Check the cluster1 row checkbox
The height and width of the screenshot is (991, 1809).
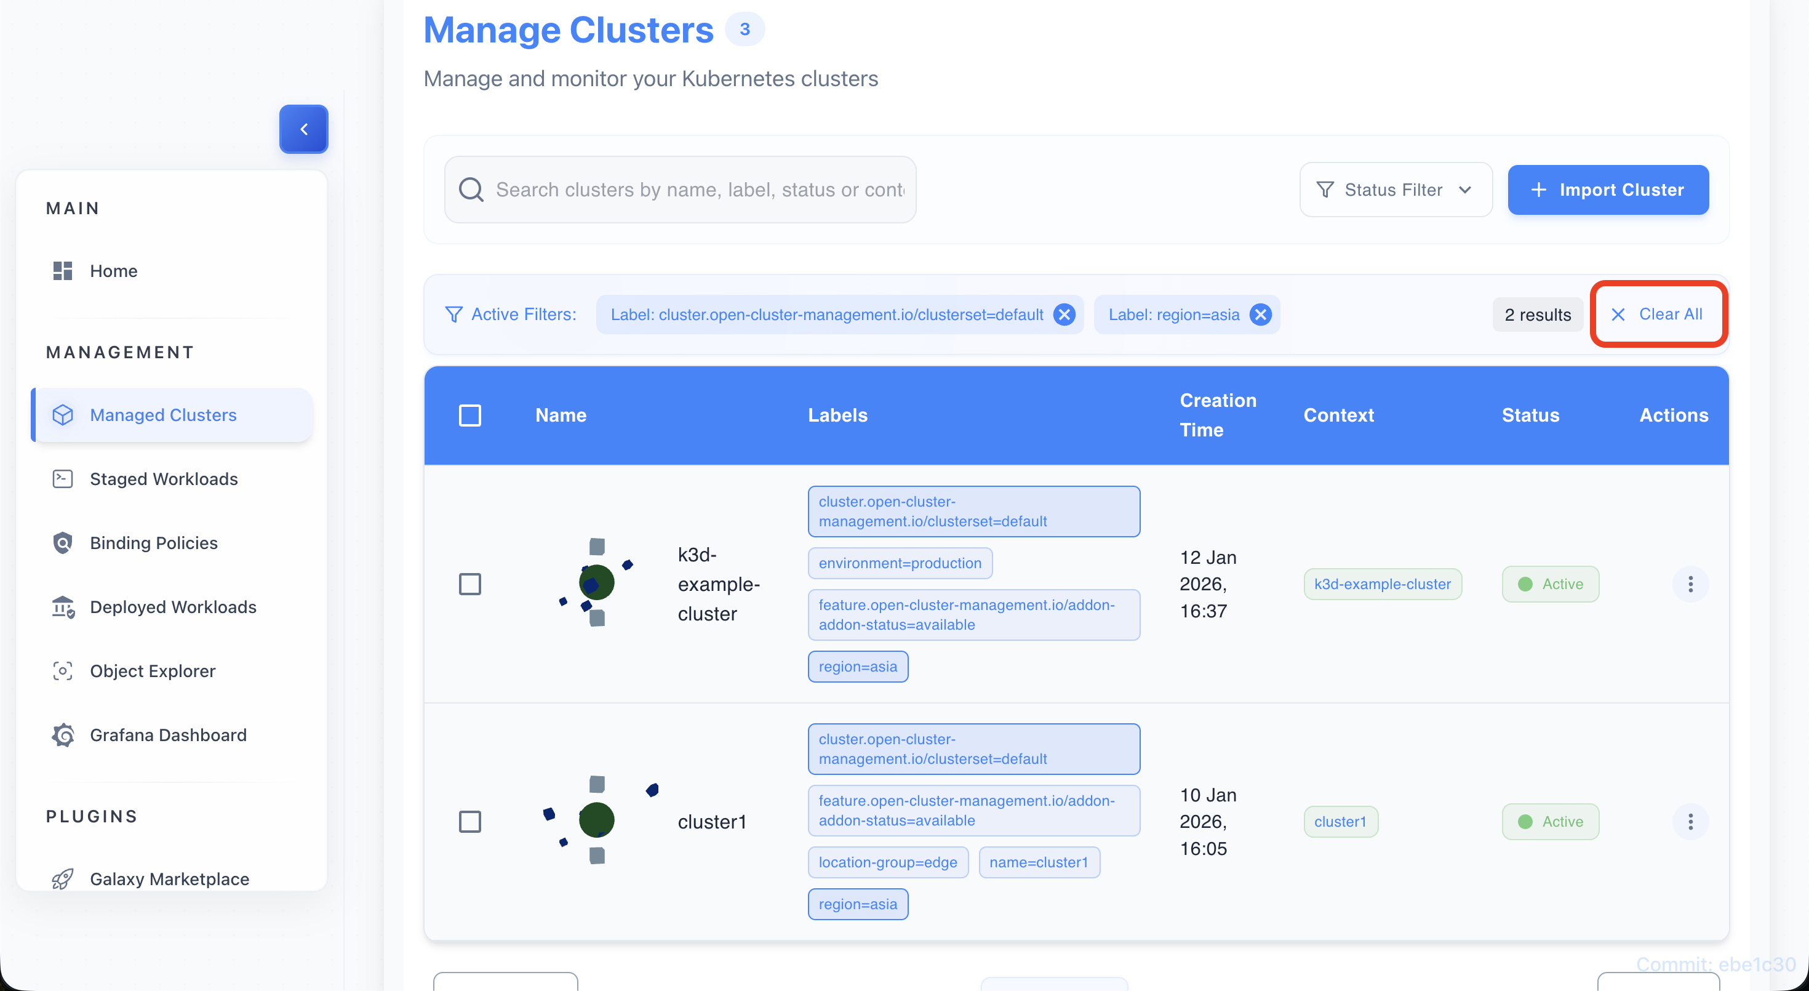click(470, 821)
